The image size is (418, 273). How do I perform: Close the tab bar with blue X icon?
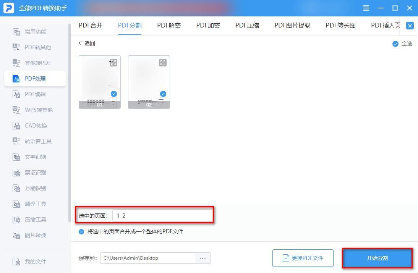tap(410, 26)
